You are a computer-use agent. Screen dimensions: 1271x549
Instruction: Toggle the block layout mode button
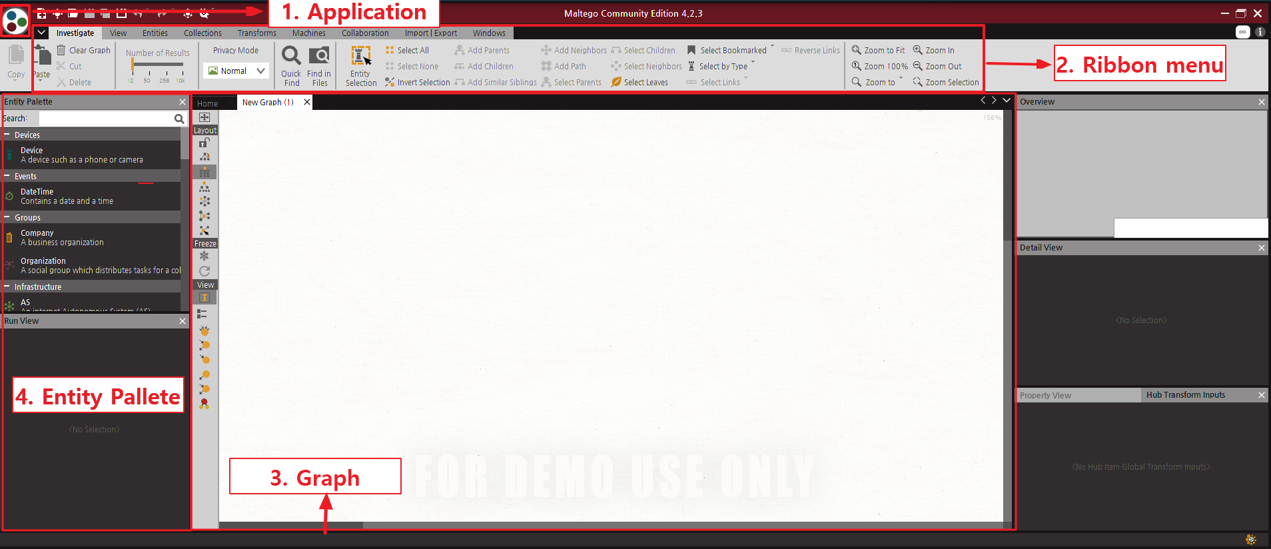205,172
